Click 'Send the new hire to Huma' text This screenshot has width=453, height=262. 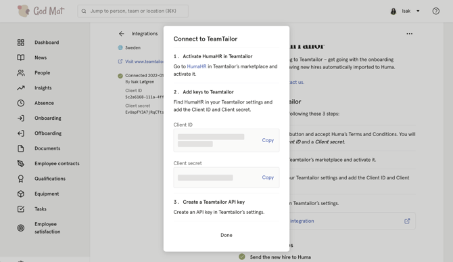pos(280,257)
